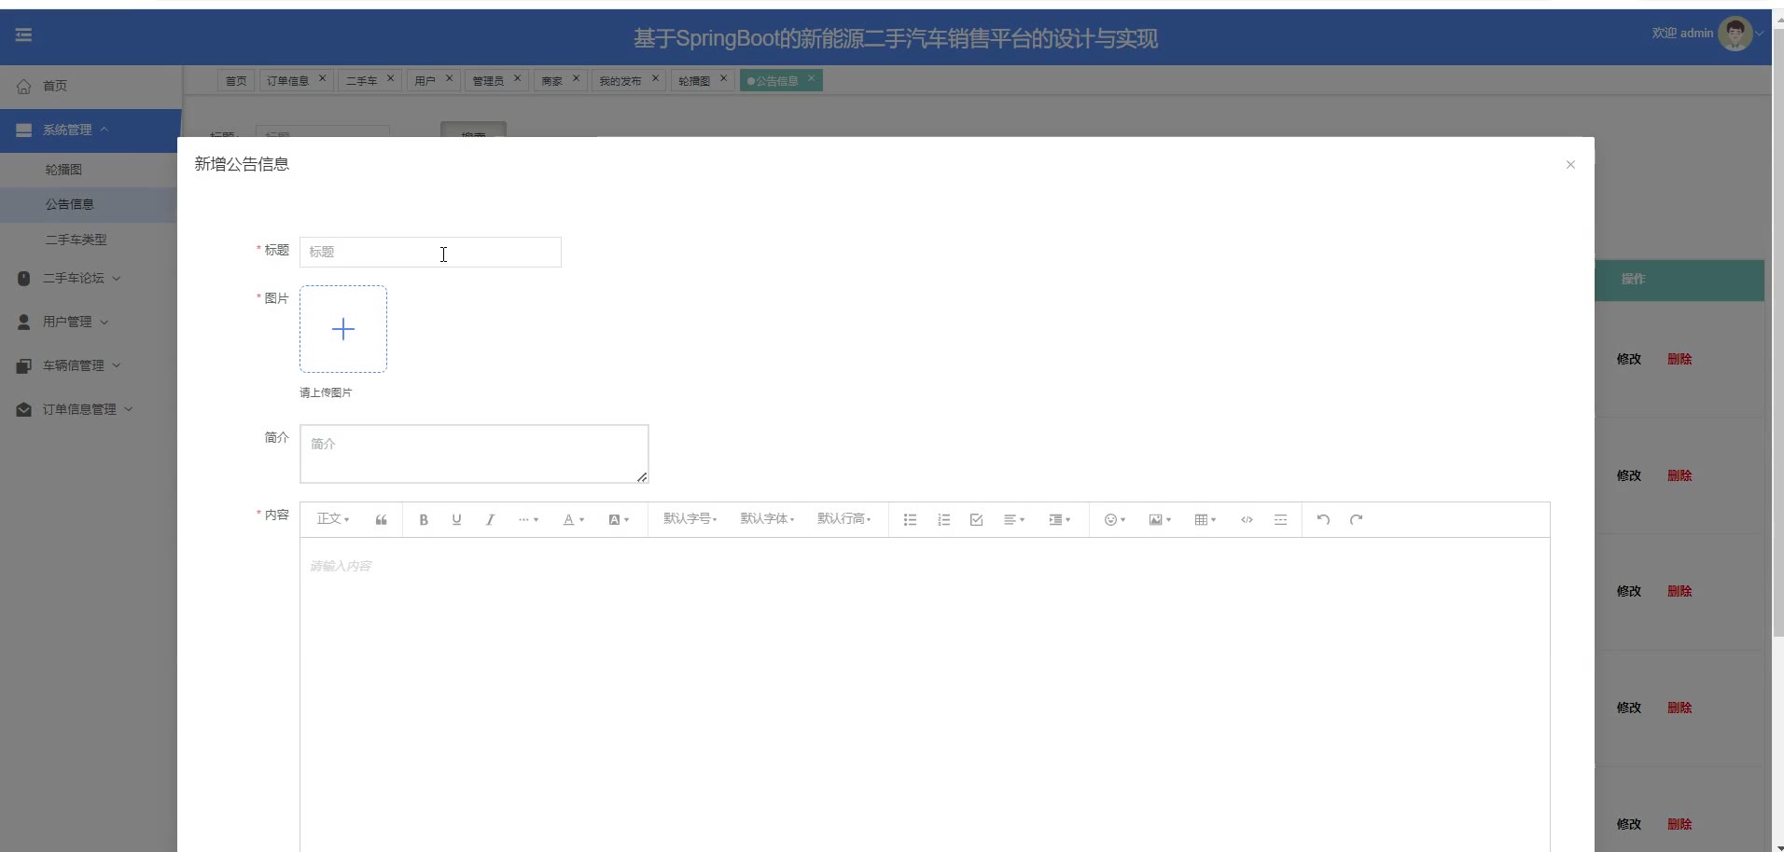The image size is (1784, 852).
Task: Focus the 简介 textarea
Action: pos(474,454)
